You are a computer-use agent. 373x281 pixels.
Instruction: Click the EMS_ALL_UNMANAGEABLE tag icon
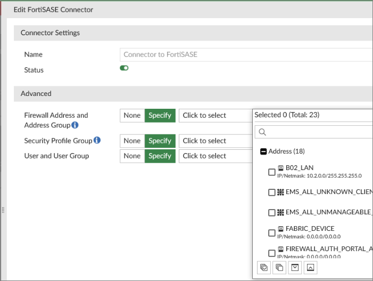click(280, 212)
